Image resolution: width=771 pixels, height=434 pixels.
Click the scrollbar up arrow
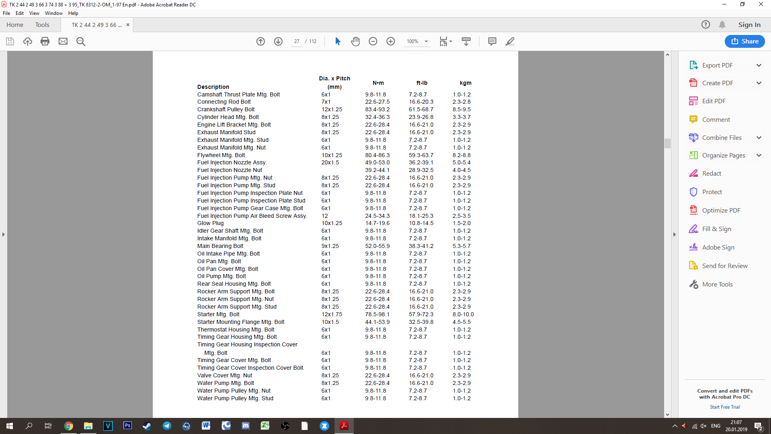click(667, 55)
